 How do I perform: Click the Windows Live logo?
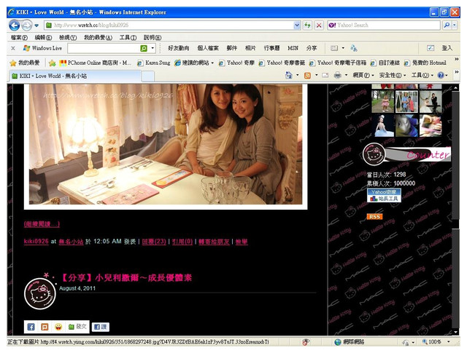pyautogui.click(x=42, y=48)
